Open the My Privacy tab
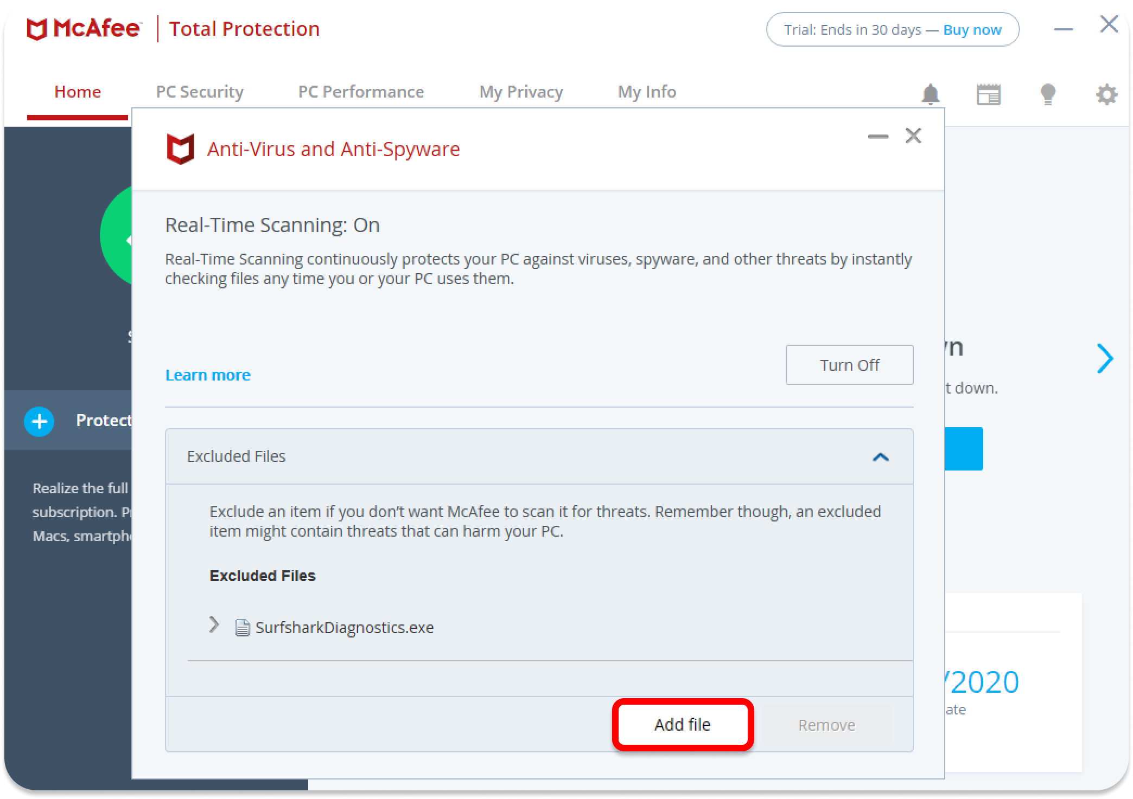This screenshot has width=1133, height=799. (521, 92)
